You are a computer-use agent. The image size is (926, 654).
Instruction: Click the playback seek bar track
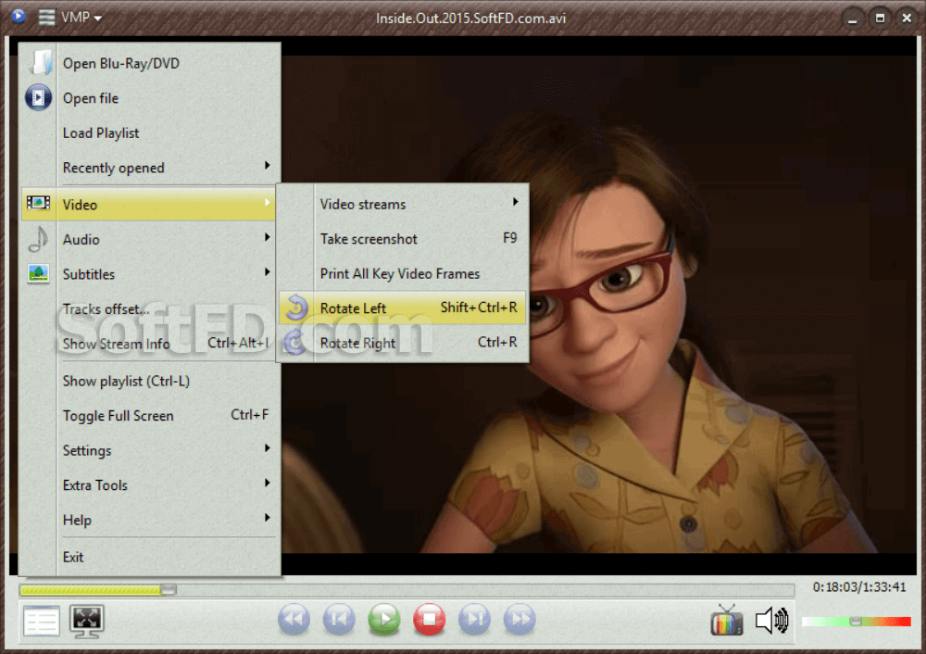pos(407,589)
